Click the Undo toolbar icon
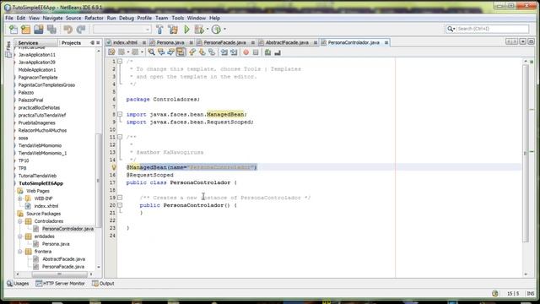Image resolution: width=540 pixels, height=304 pixels. click(67, 30)
